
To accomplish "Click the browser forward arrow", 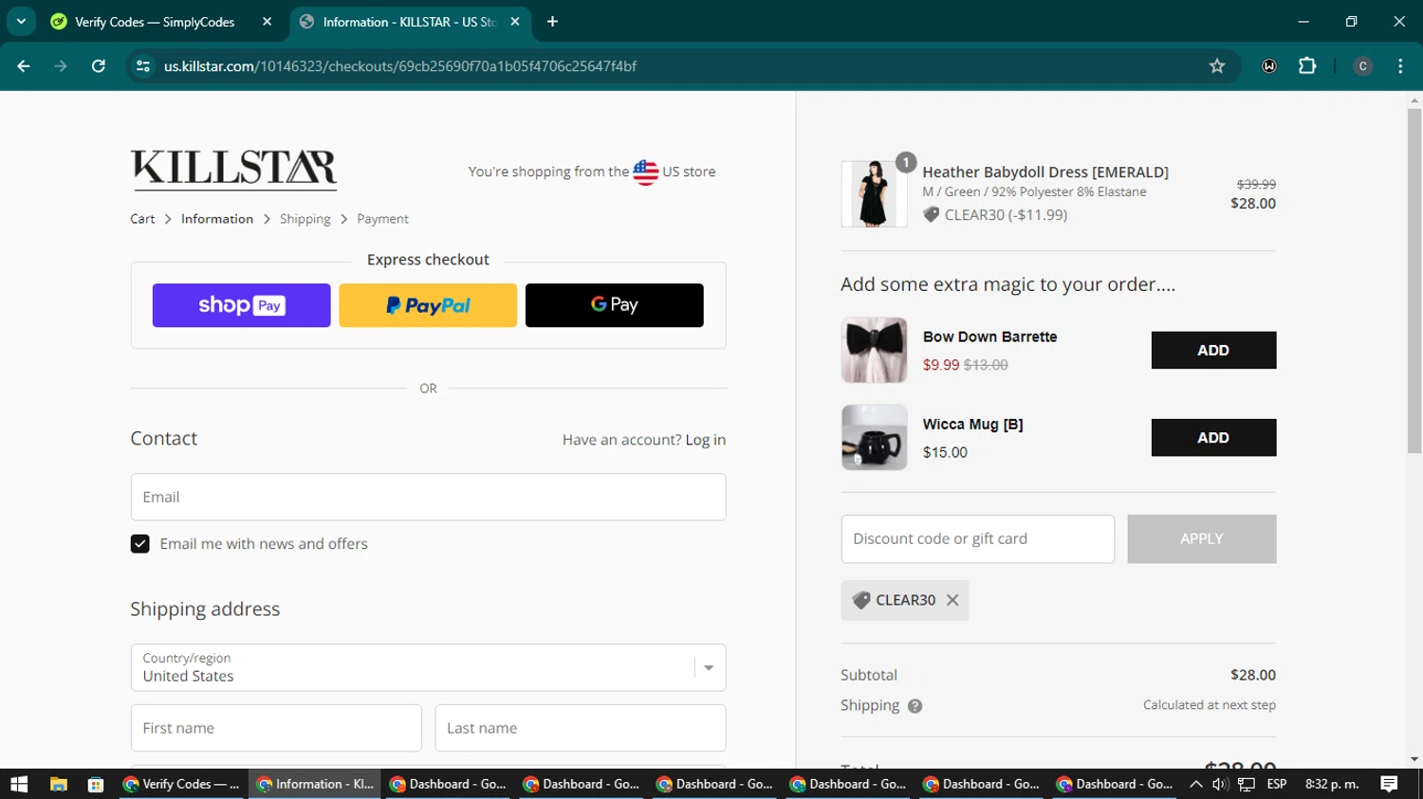I will tap(61, 66).
